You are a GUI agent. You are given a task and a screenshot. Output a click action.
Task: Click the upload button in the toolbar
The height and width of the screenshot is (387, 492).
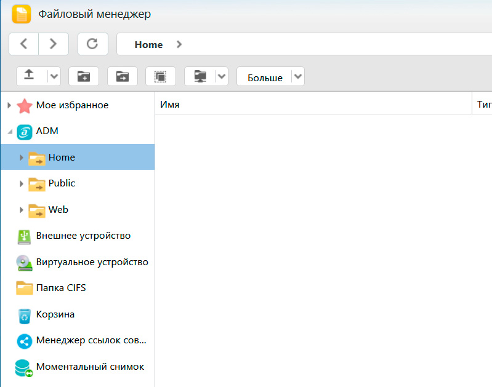(x=29, y=76)
